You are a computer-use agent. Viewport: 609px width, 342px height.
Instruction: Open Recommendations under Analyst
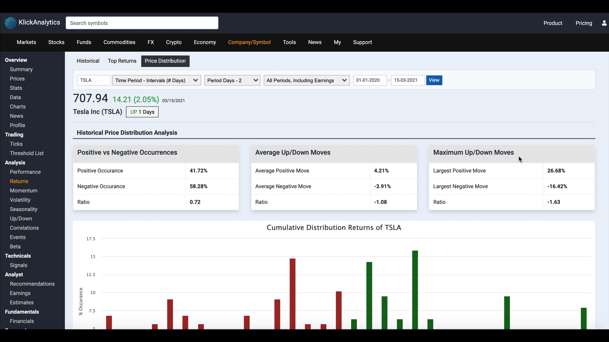[x=32, y=284]
